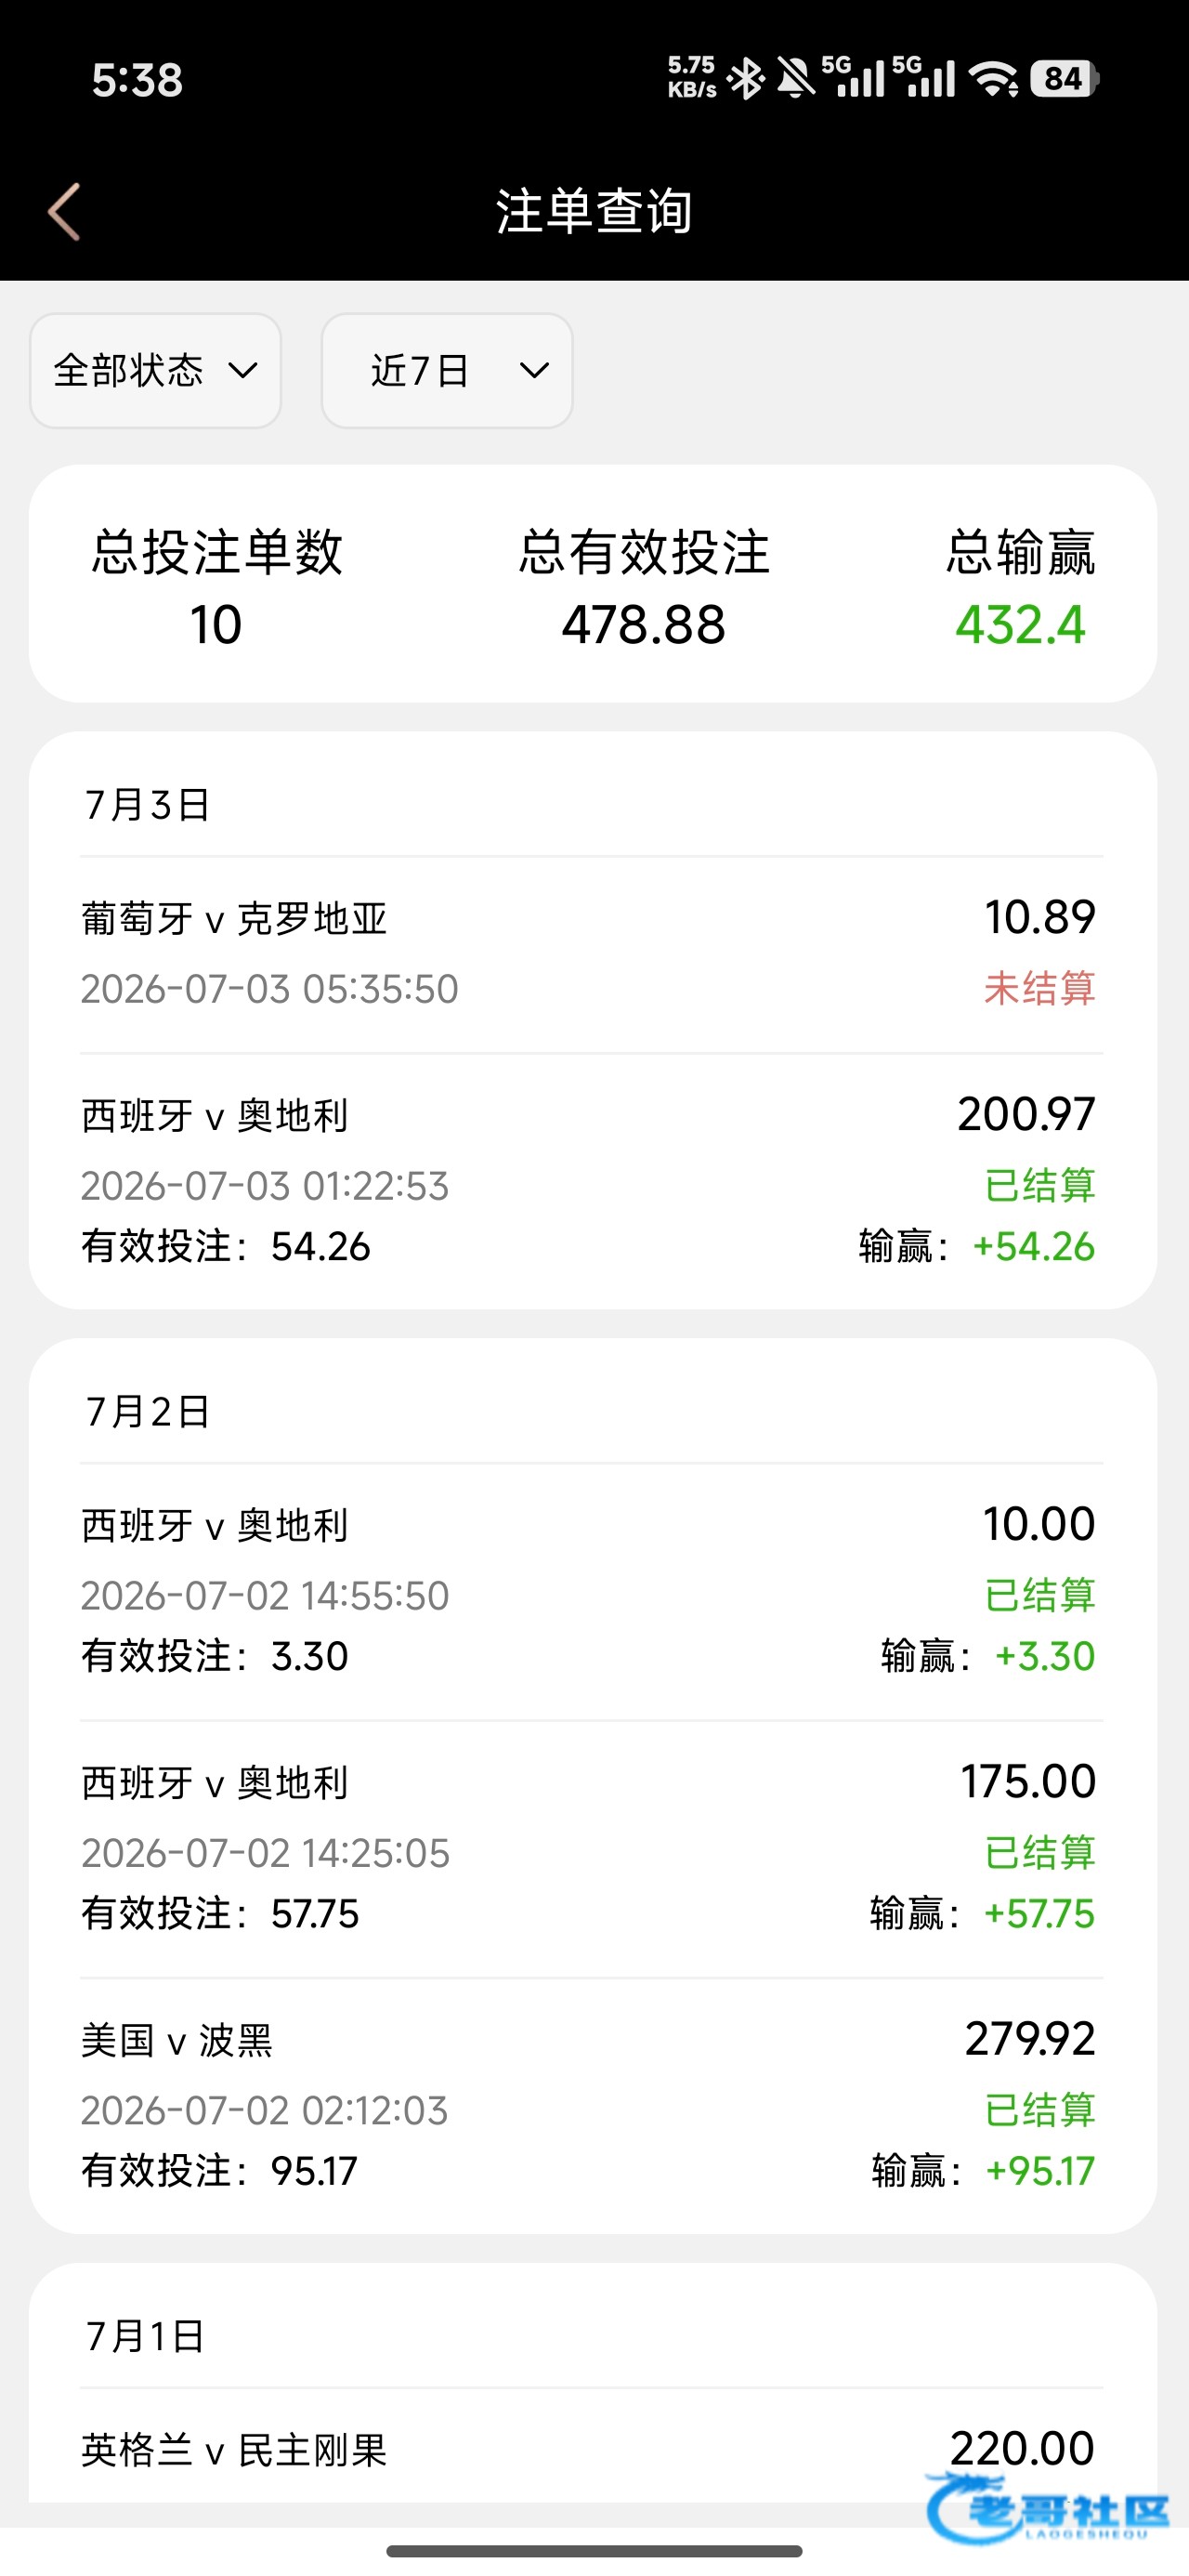Tap the 总有效投注 478.88 summary
The height and width of the screenshot is (2576, 1189).
(644, 588)
